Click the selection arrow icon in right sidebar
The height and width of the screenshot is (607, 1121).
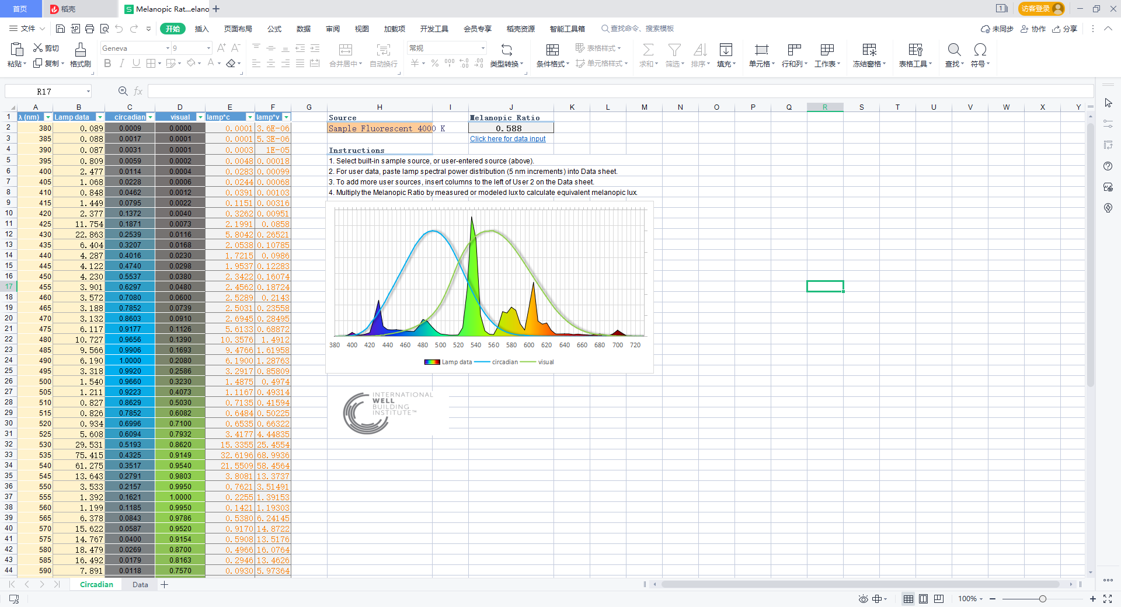click(1108, 103)
